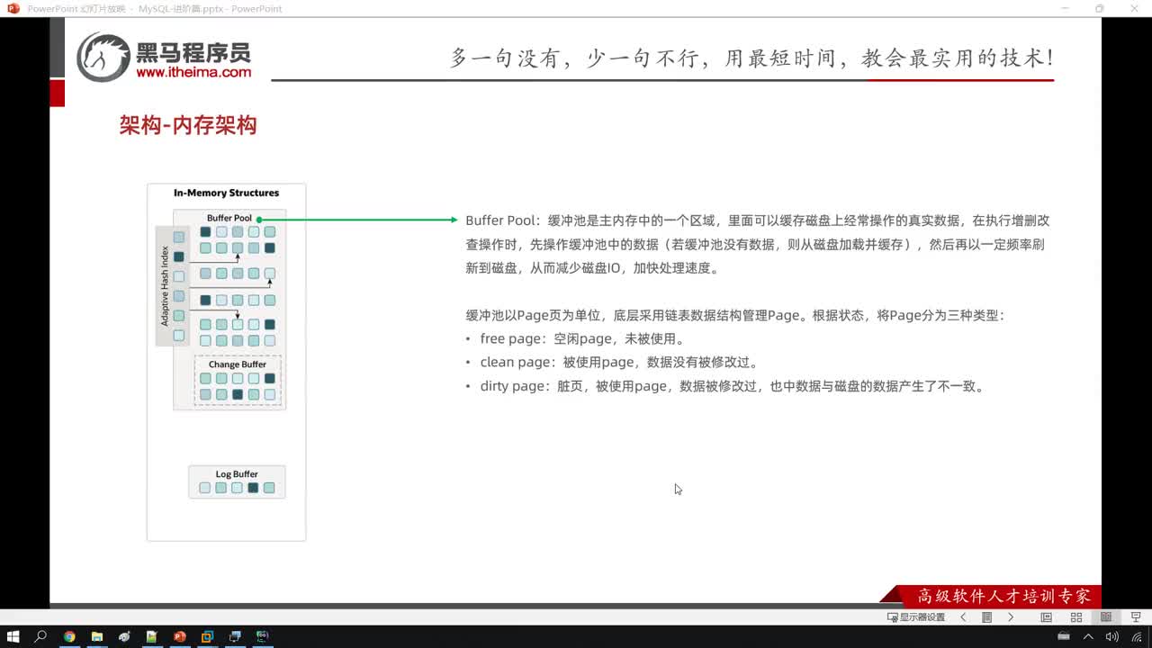Screen dimensions: 1152x648
Task: Click the Buffer Pool label in the diagram
Action: (229, 218)
